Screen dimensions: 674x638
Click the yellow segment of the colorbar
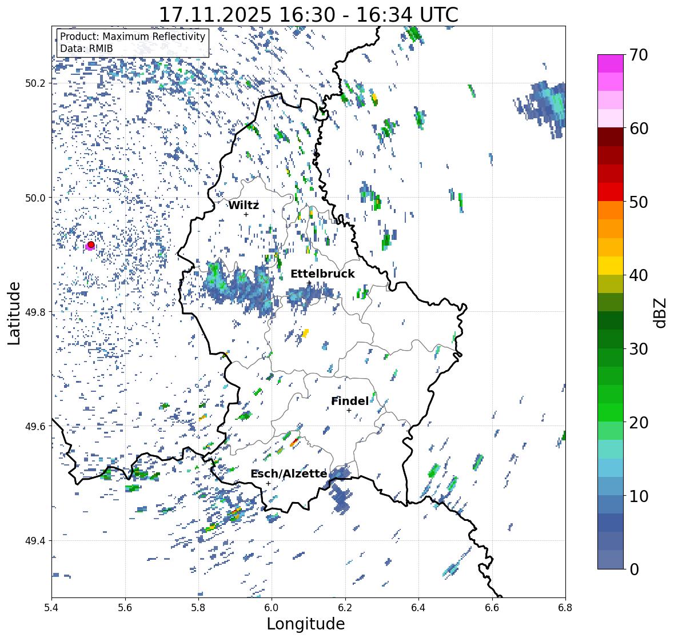pos(611,266)
